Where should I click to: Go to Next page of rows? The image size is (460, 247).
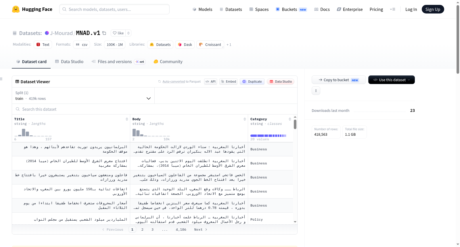tap(201, 230)
